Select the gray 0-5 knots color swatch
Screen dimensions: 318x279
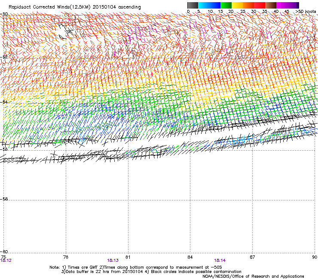pos(193,5)
